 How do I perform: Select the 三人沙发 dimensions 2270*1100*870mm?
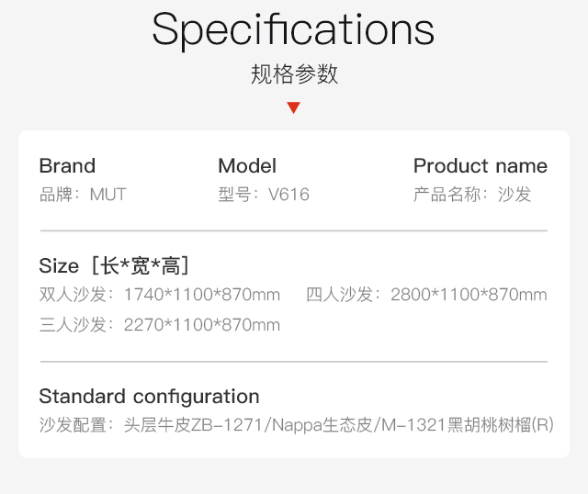[202, 325]
